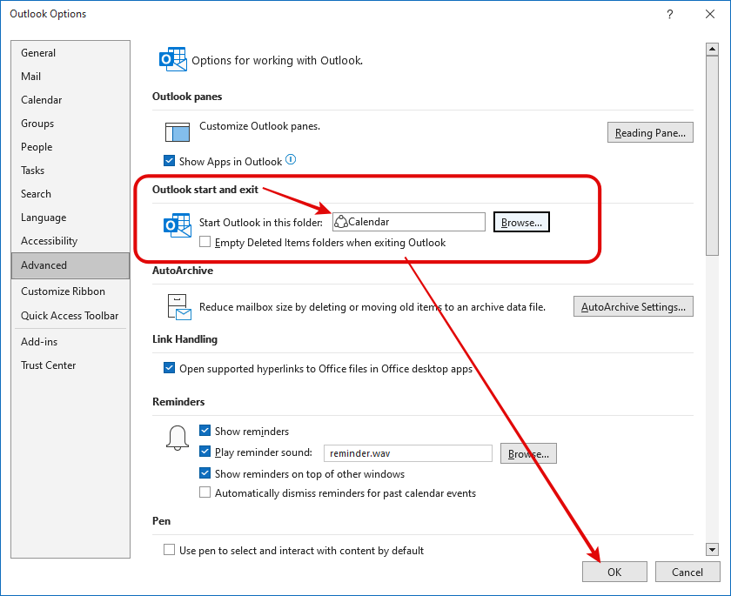
Task: Click the AutoArchive section heading
Action: pyautogui.click(x=183, y=271)
